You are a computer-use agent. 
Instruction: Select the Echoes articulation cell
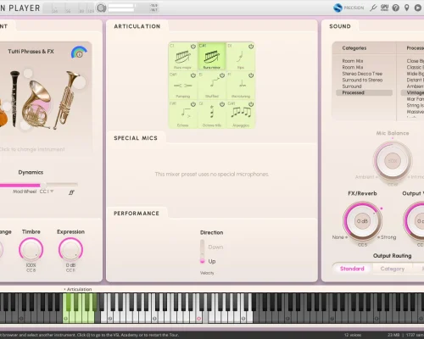[x=182, y=114]
